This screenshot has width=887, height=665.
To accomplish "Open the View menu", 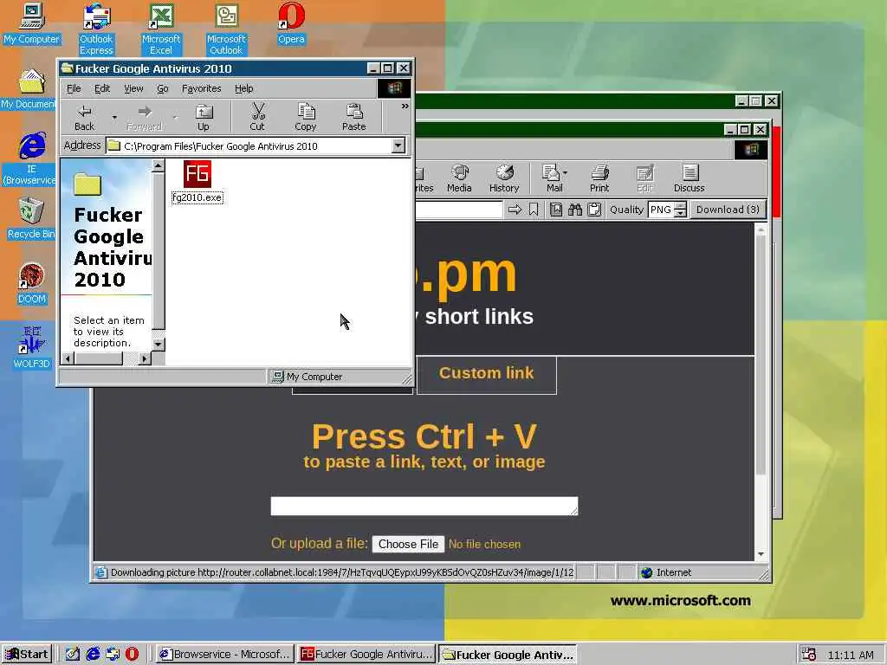I will pos(133,89).
